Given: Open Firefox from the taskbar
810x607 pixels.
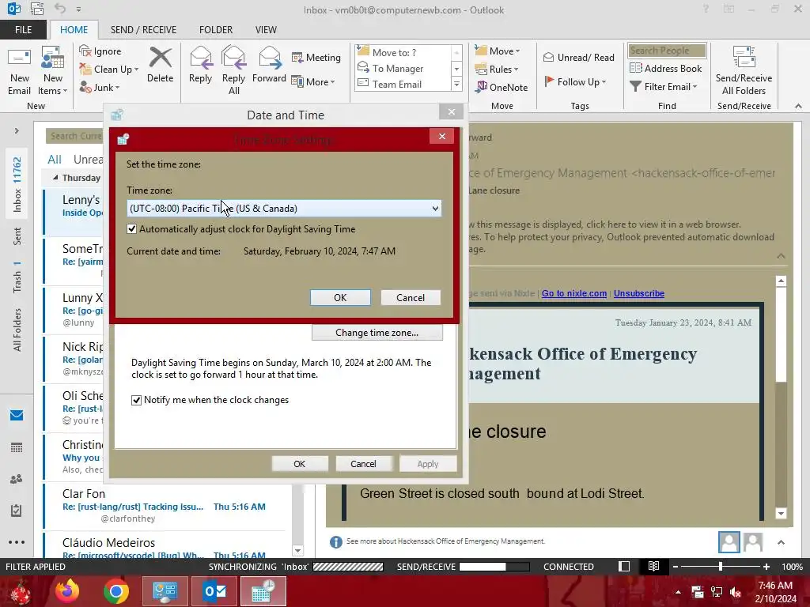Looking at the screenshot, I should pos(67,591).
